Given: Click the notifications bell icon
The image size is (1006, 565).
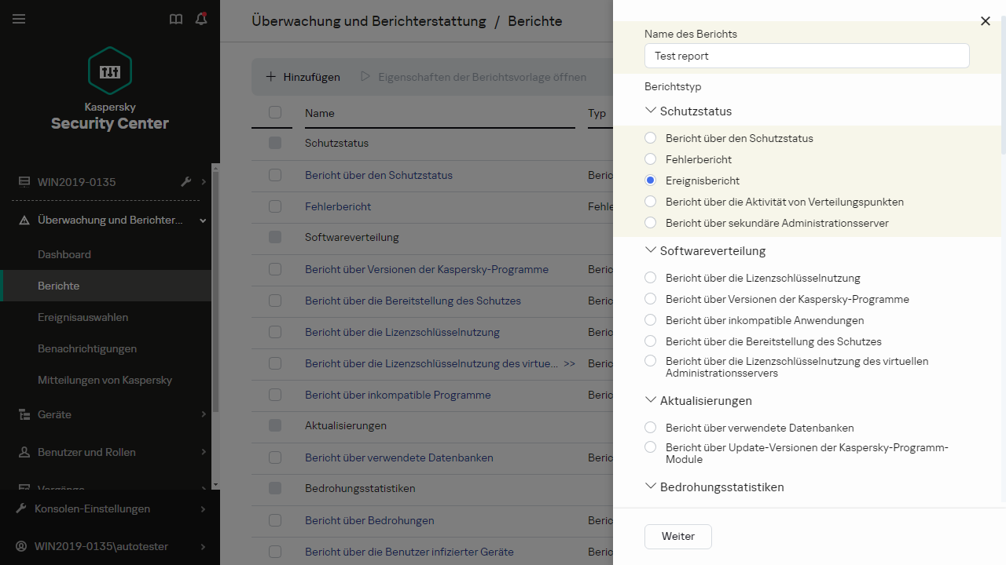Looking at the screenshot, I should (201, 19).
